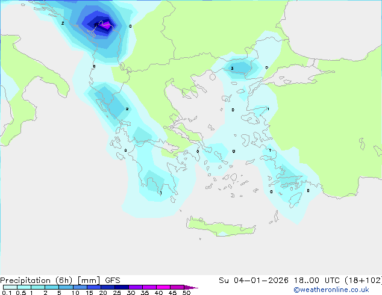Click the 45–50 mm legend color block
This screenshot has width=382, height=295.
coord(177,287)
